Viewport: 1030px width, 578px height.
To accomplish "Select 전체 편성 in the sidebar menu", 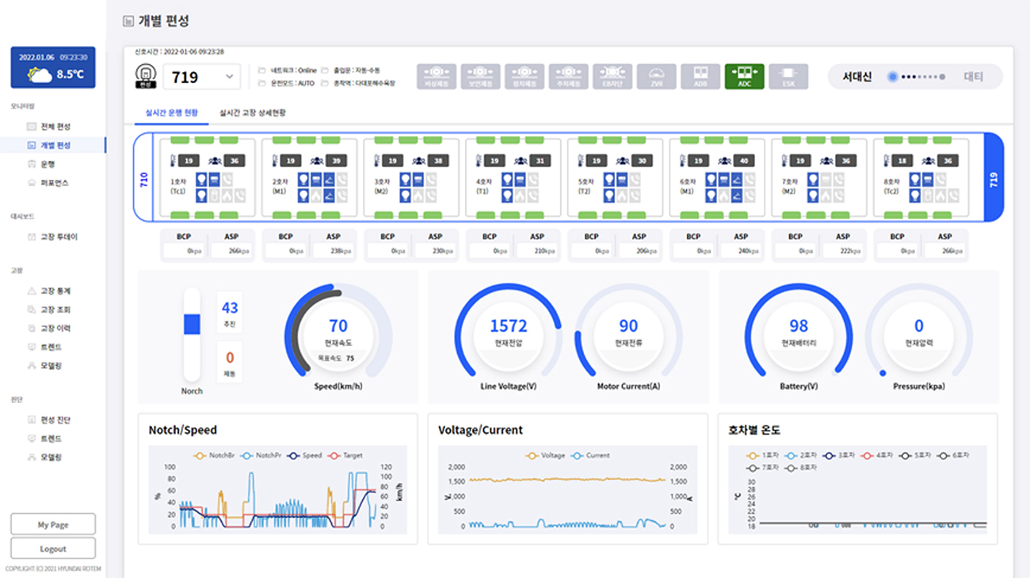I will (55, 127).
